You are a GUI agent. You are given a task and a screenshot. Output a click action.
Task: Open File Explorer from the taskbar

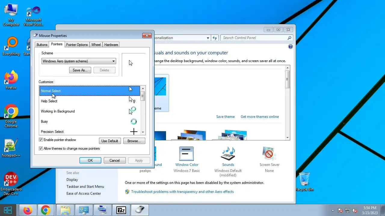coord(65,210)
